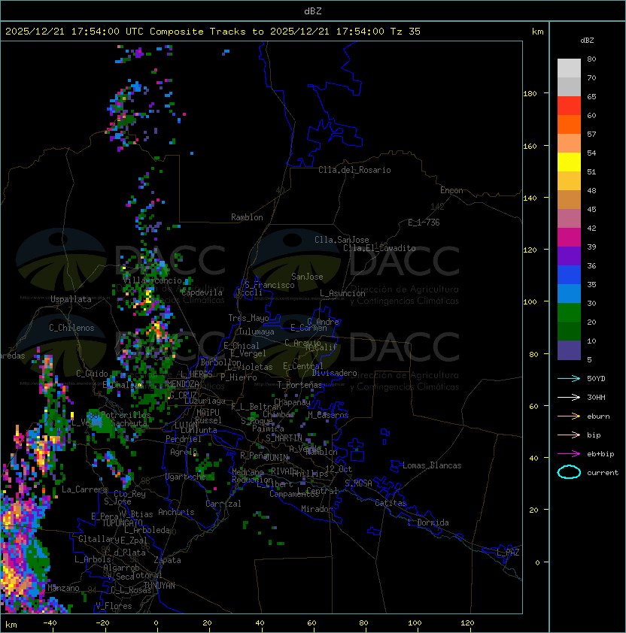Pick the dark orange swatch below red
This screenshot has height=633, width=626.
[x=569, y=124]
